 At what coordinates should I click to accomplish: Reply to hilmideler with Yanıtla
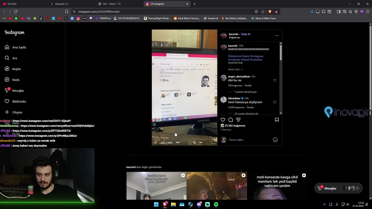tap(250, 107)
